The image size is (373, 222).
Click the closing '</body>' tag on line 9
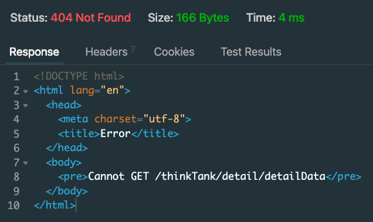(x=67, y=191)
